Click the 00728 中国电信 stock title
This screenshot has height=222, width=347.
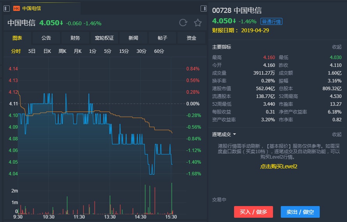click(x=237, y=10)
